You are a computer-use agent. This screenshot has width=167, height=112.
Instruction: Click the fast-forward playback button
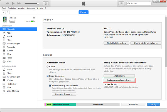point(19,3)
